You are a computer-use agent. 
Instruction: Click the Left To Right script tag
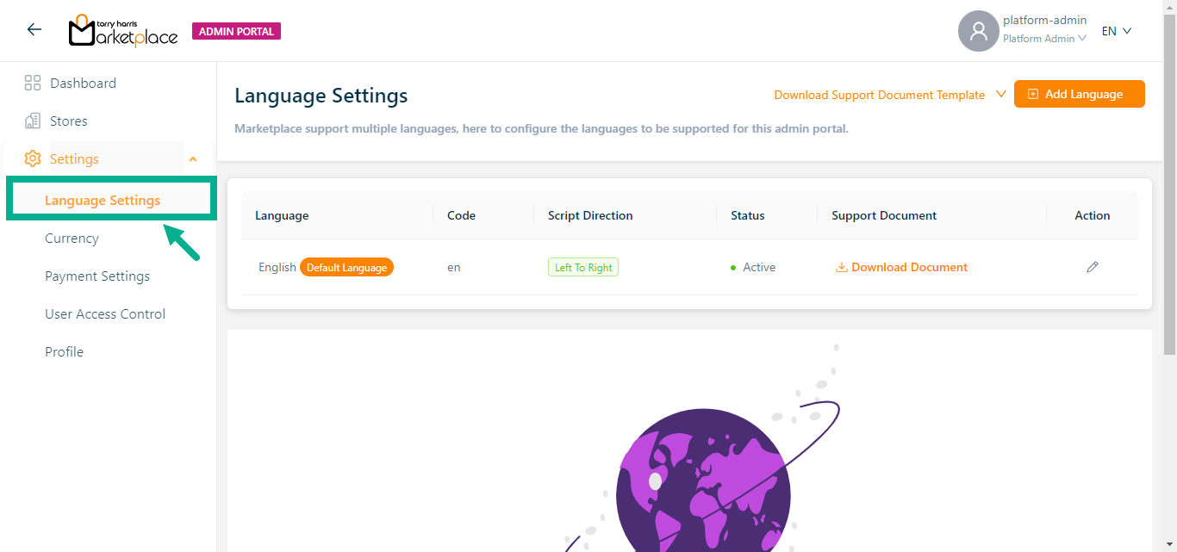583,268
